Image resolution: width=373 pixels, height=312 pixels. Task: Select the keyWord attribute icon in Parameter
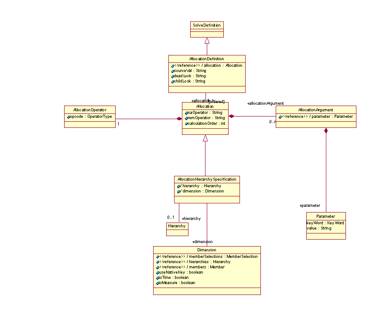click(x=308, y=223)
